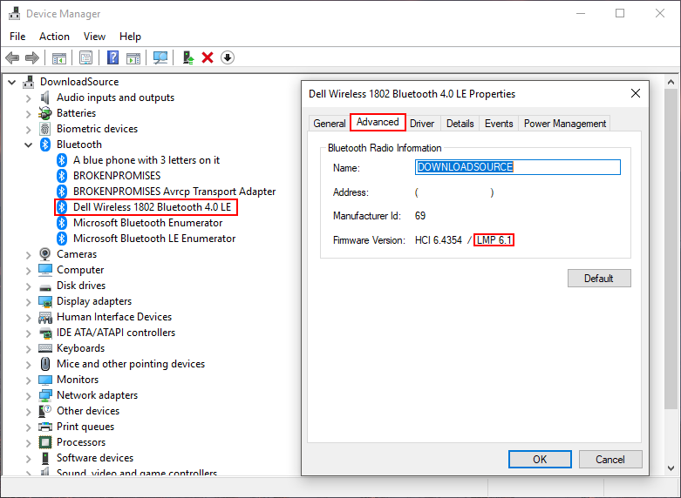
Task: Click the Manufacturer Id value 69
Action: pyautogui.click(x=420, y=216)
